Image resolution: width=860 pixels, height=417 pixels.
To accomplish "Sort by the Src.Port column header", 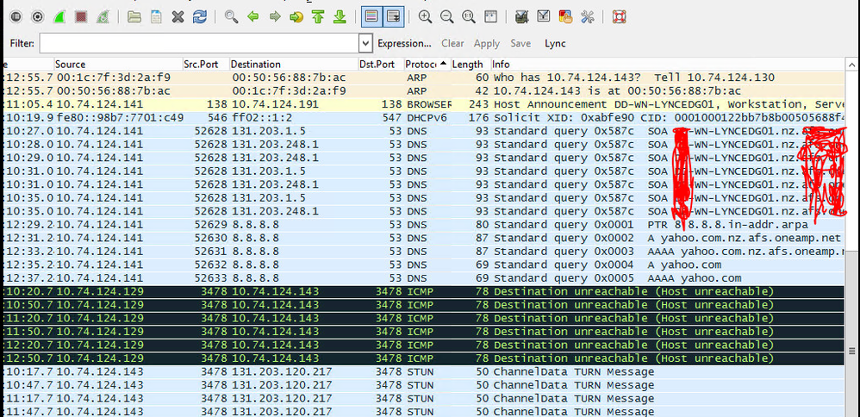I will point(206,65).
